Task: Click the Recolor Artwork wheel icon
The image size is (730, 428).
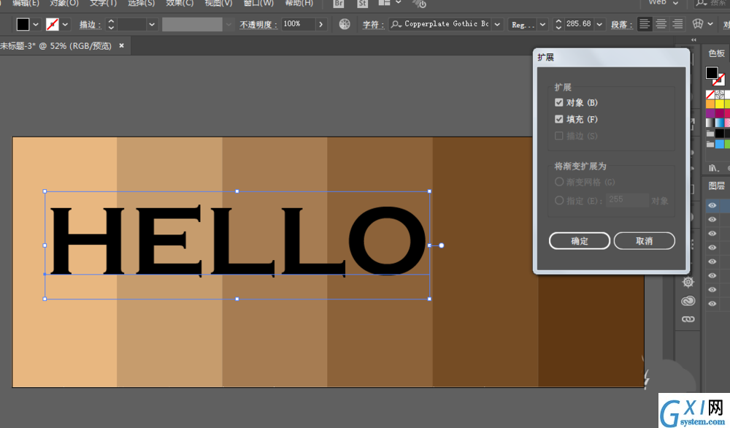Action: 345,24
